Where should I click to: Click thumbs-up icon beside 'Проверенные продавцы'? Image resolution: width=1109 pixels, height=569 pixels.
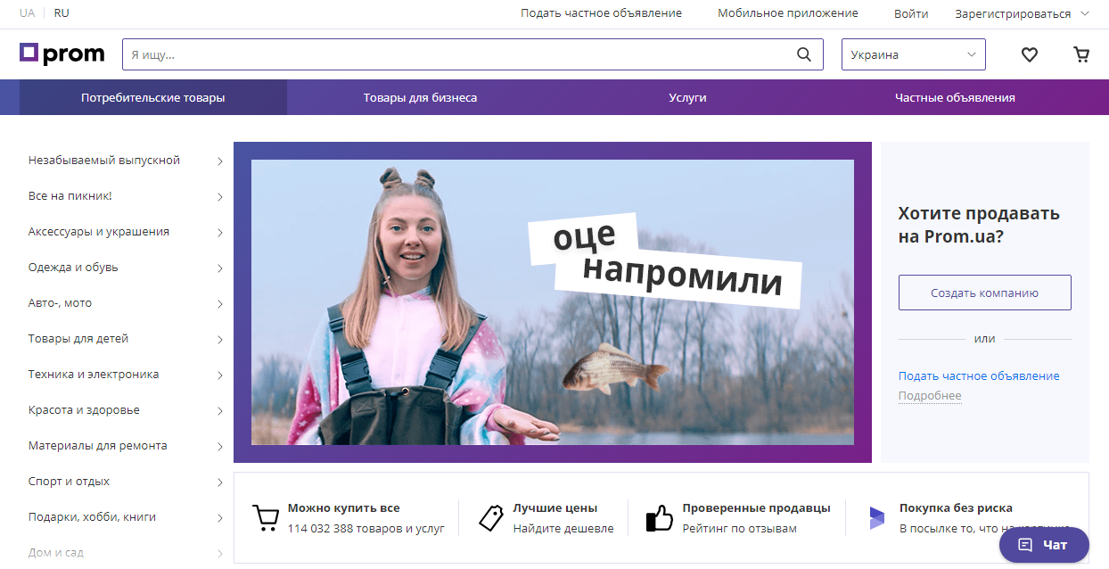[659, 518]
